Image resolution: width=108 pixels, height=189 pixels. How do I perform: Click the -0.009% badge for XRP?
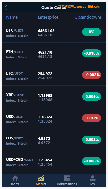tap(92, 97)
